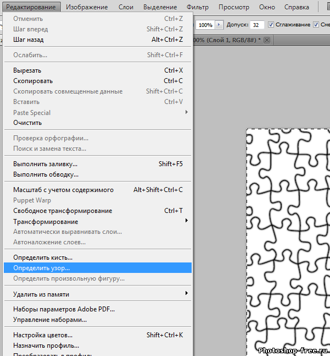Click the 'Шаг назад' menu item

point(29,40)
